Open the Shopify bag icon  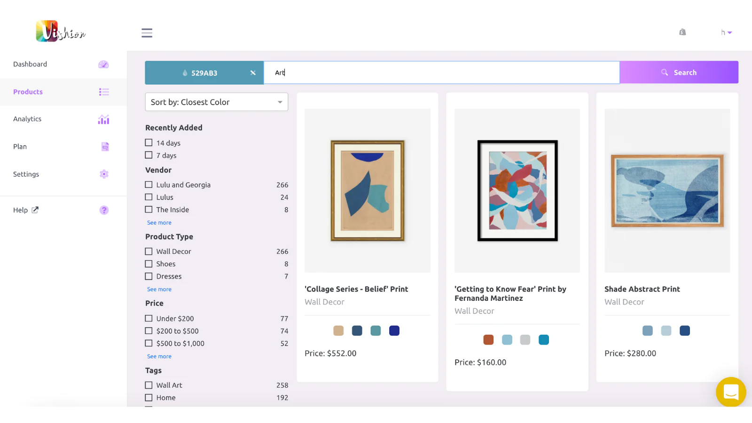point(682,32)
